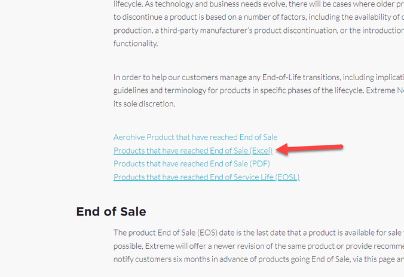Click the red arrow annotation
This screenshot has width=404, height=277.
[310, 148]
